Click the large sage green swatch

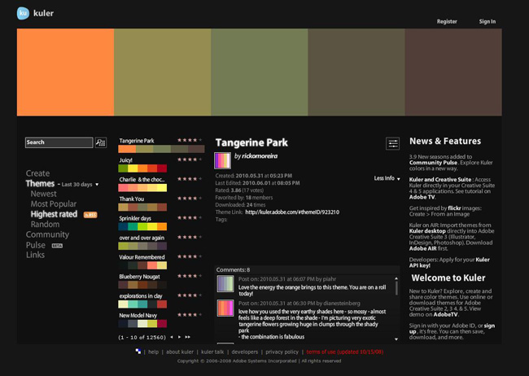(x=260, y=72)
